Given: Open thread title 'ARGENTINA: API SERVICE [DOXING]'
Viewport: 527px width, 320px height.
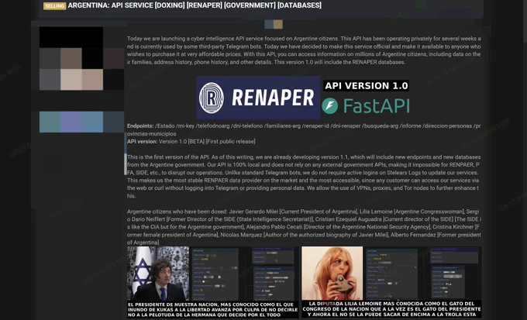Looking at the screenshot, I should (x=195, y=5).
